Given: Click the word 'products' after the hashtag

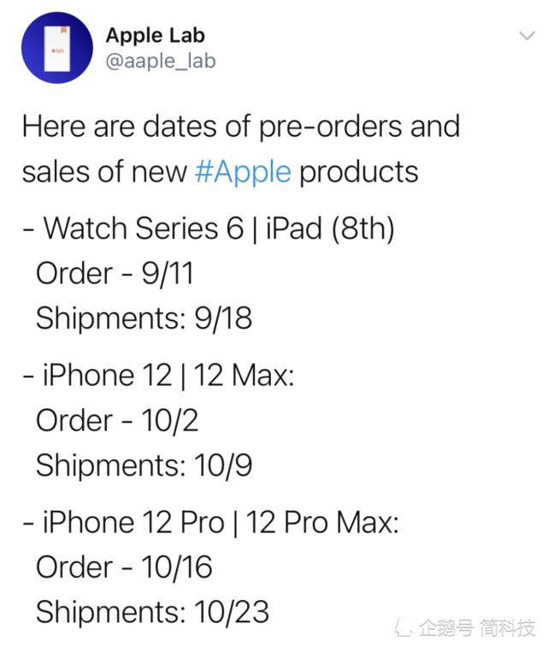Looking at the screenshot, I should (359, 173).
